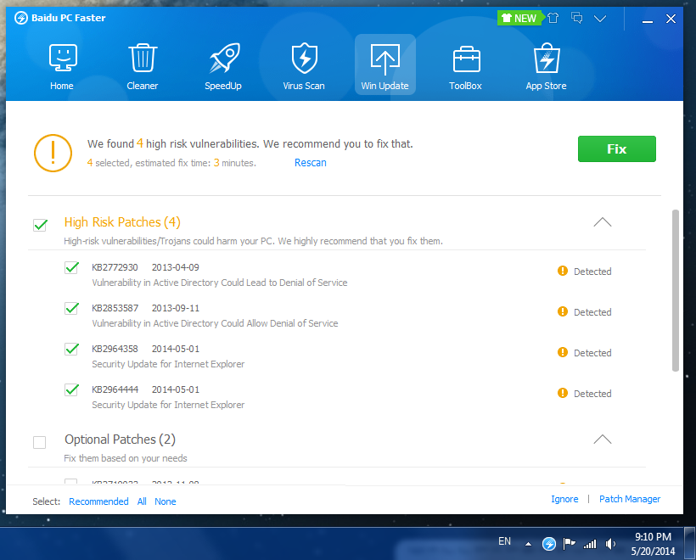This screenshot has width=696, height=560.
Task: Uncheck the High Risk Patches group checkbox
Action: pos(40,225)
